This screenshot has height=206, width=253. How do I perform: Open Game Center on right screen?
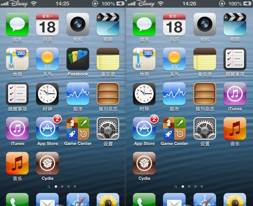174,129
